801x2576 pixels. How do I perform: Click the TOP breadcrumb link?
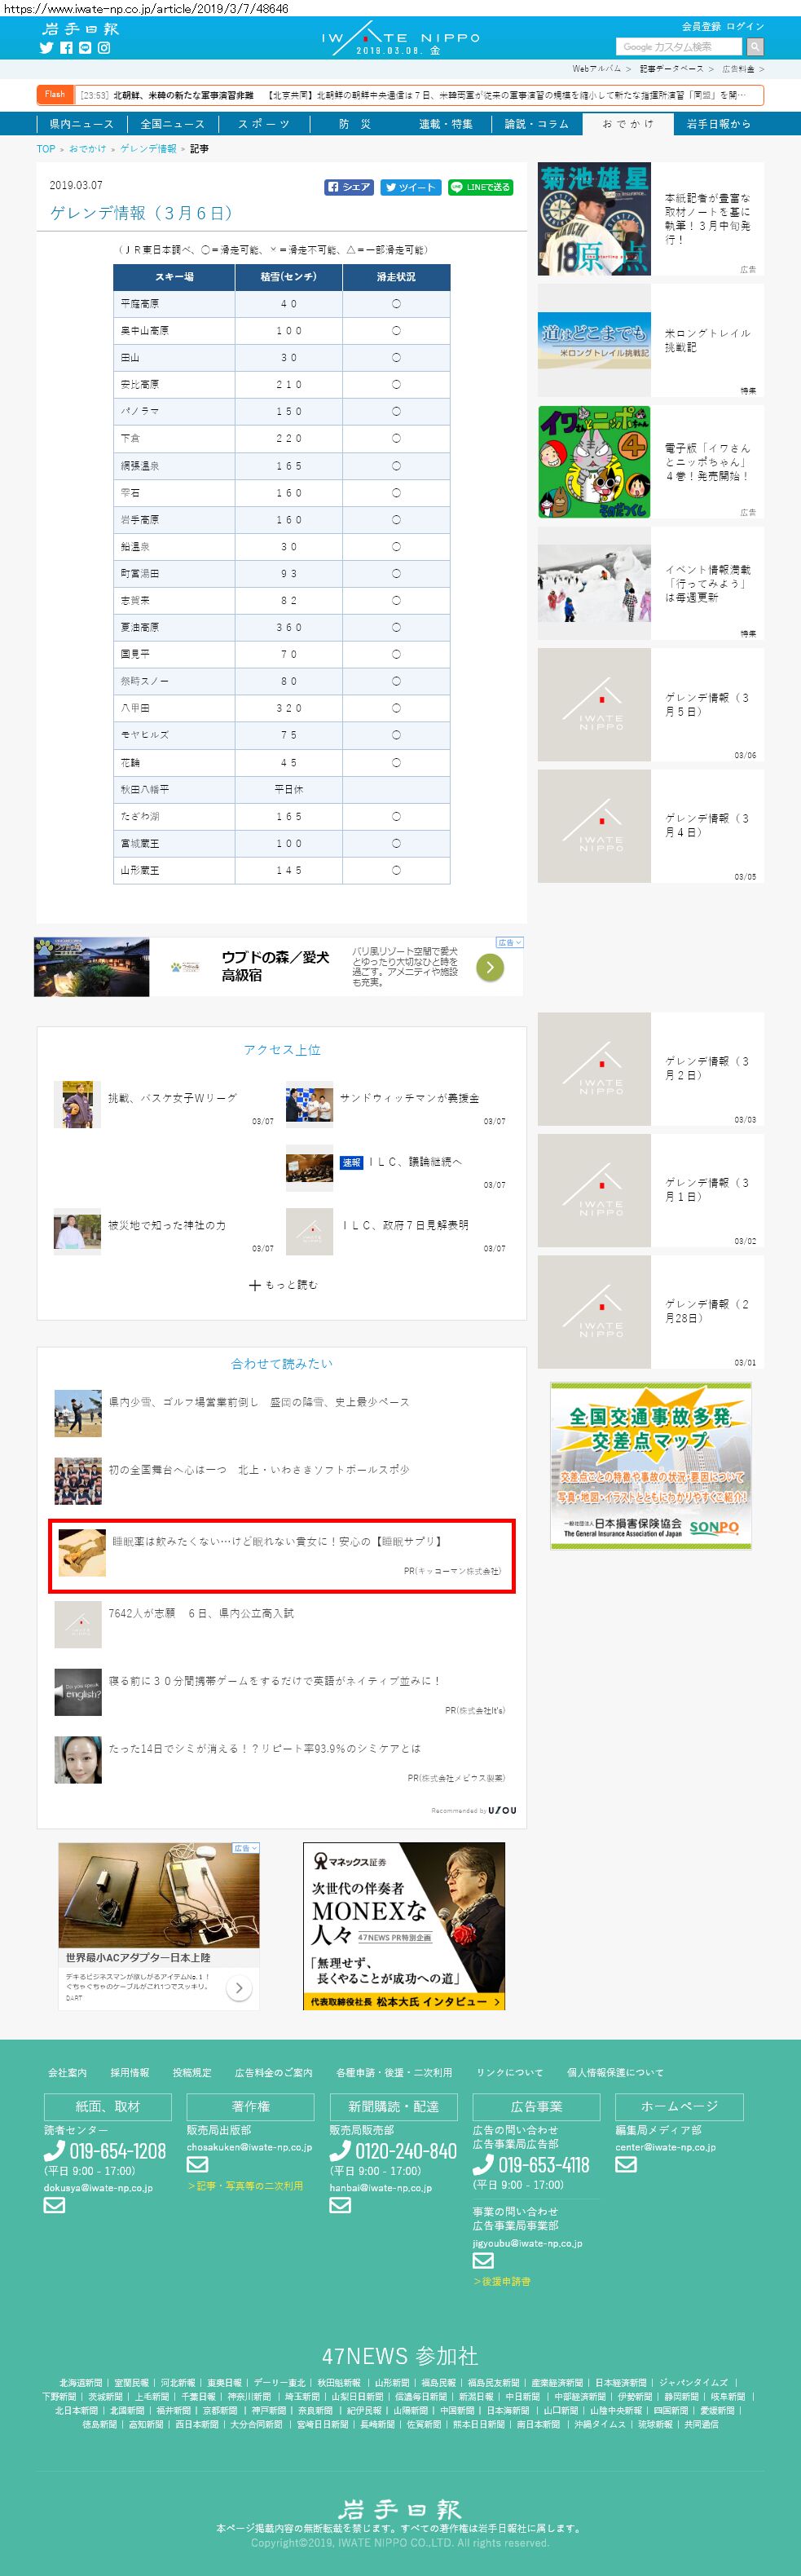click(x=46, y=149)
